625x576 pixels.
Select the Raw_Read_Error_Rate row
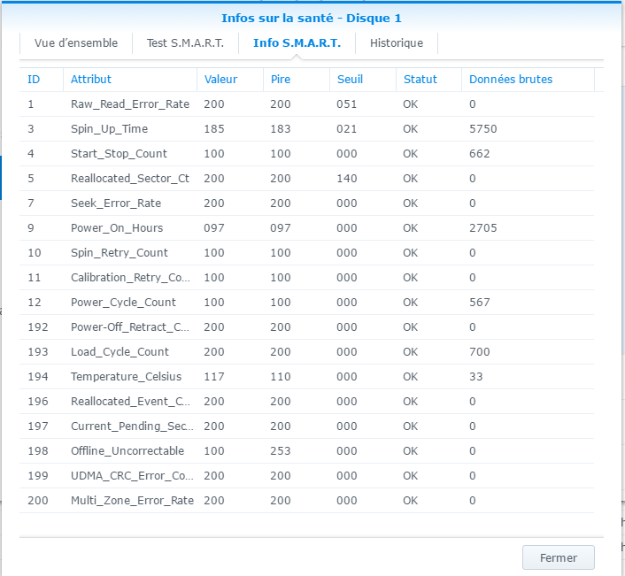click(306, 104)
